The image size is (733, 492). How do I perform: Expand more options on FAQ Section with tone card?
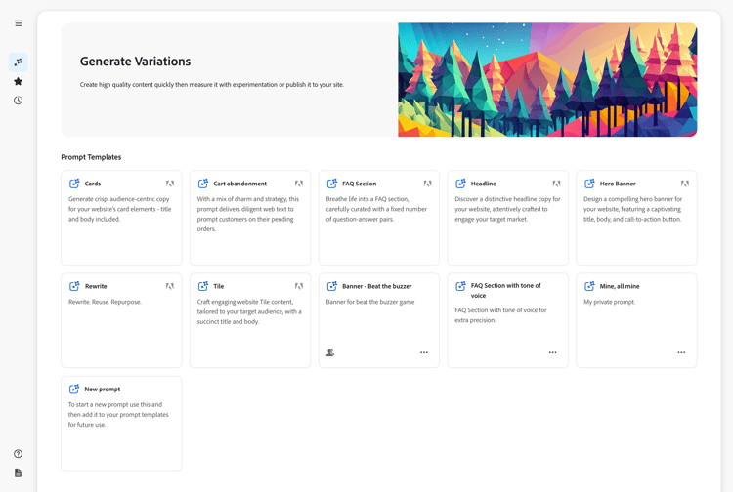(x=552, y=352)
